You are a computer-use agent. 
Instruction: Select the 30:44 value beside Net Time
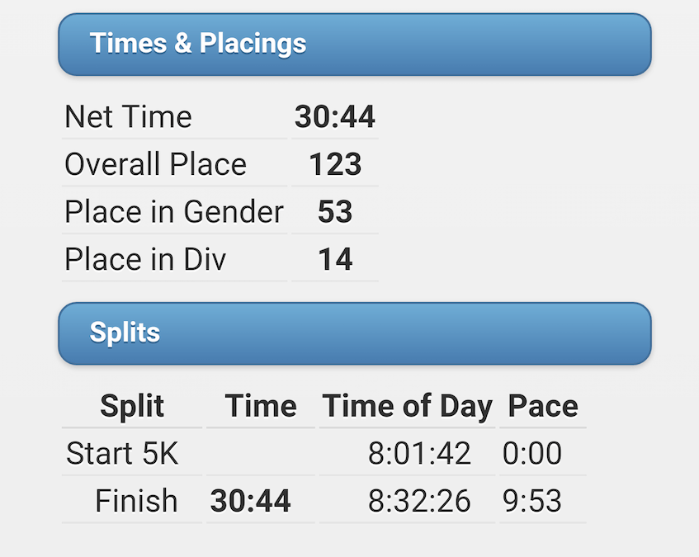(334, 117)
